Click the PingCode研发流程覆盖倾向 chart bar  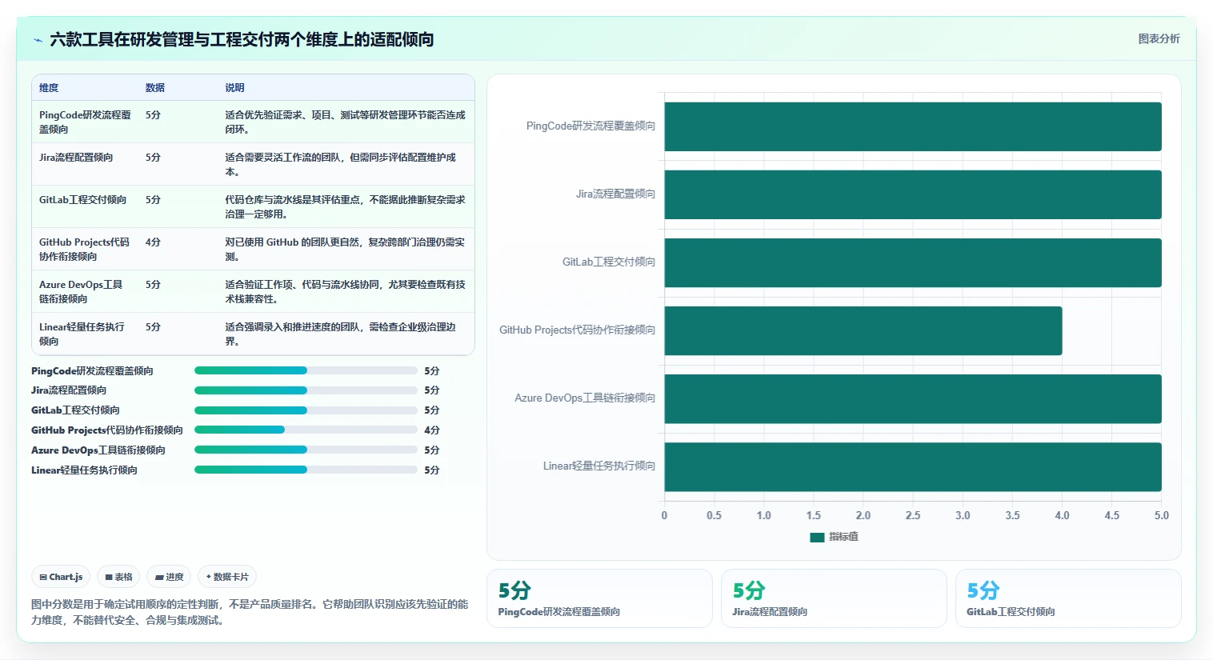(913, 126)
